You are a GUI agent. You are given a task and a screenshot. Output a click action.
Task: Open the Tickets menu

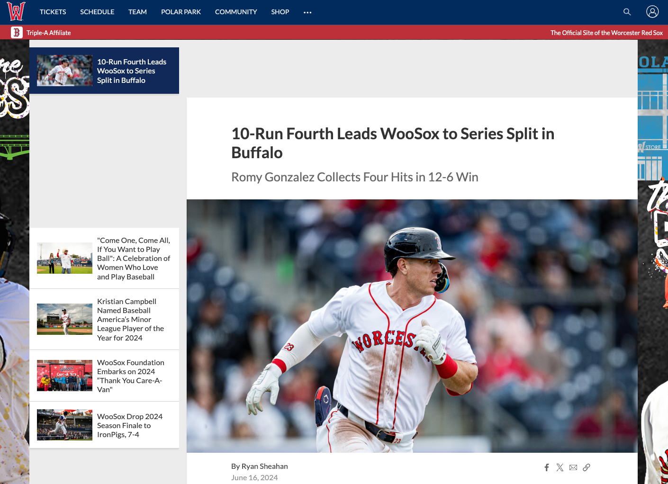pos(53,12)
